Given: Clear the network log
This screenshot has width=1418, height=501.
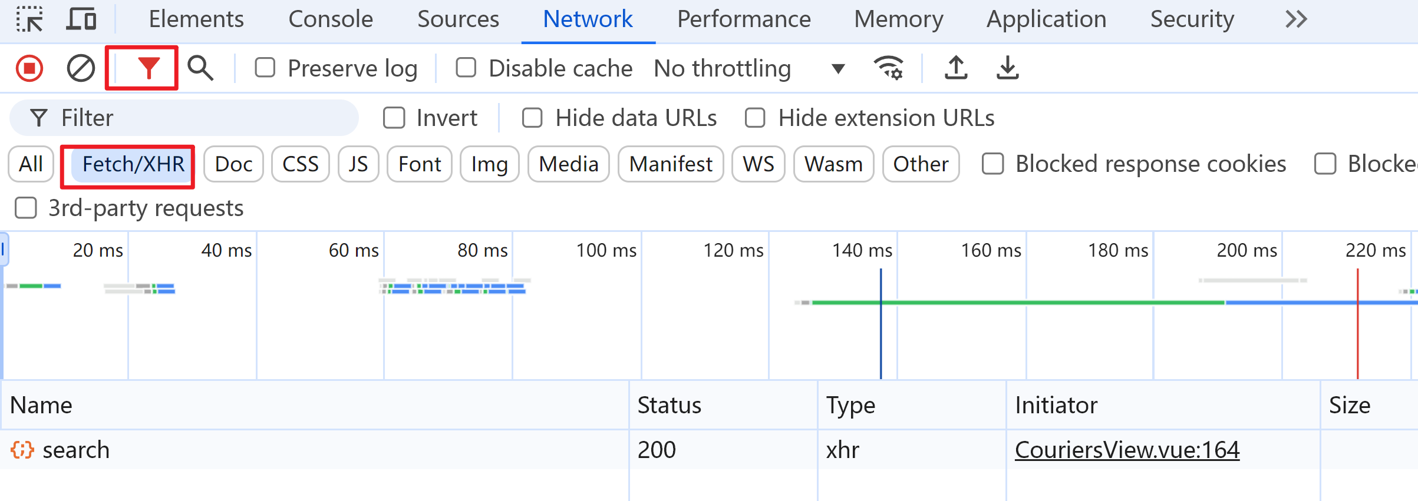Looking at the screenshot, I should 81,68.
